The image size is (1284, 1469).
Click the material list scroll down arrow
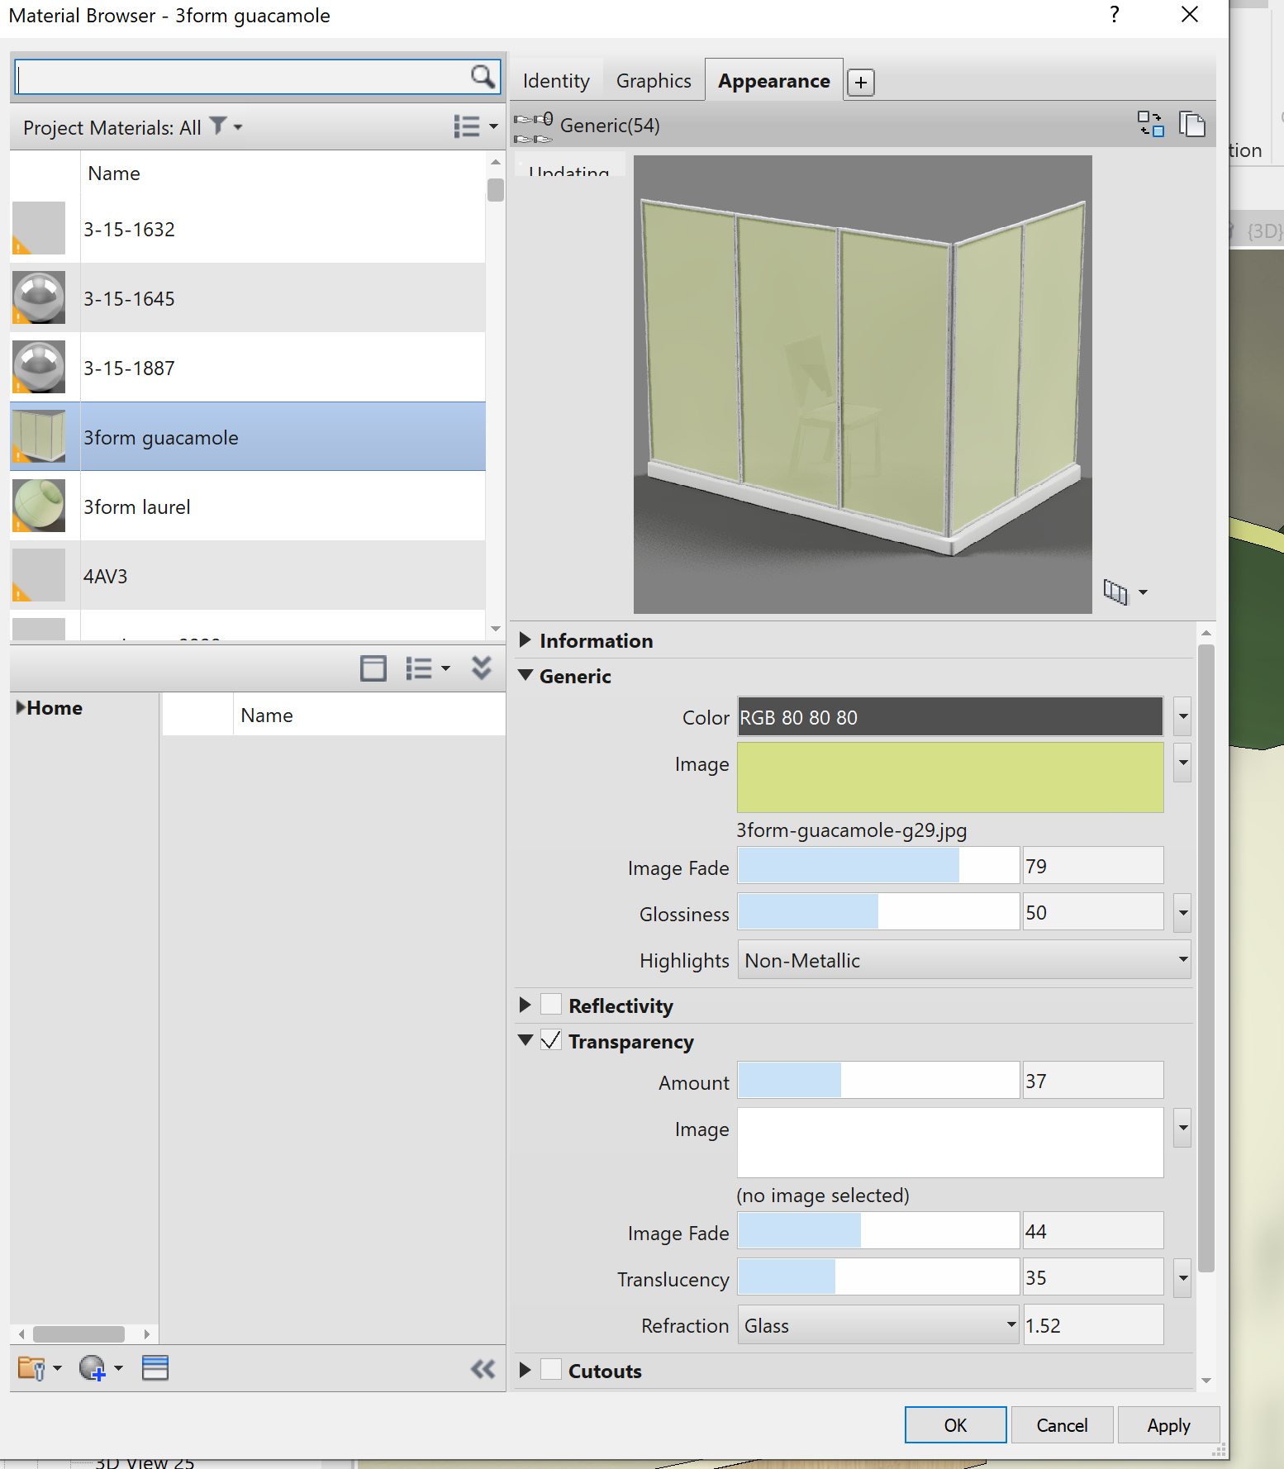pos(496,629)
